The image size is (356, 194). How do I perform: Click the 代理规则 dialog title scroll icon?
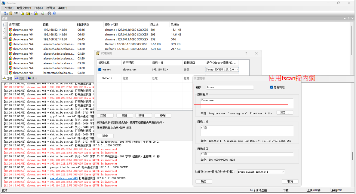click(x=98, y=53)
